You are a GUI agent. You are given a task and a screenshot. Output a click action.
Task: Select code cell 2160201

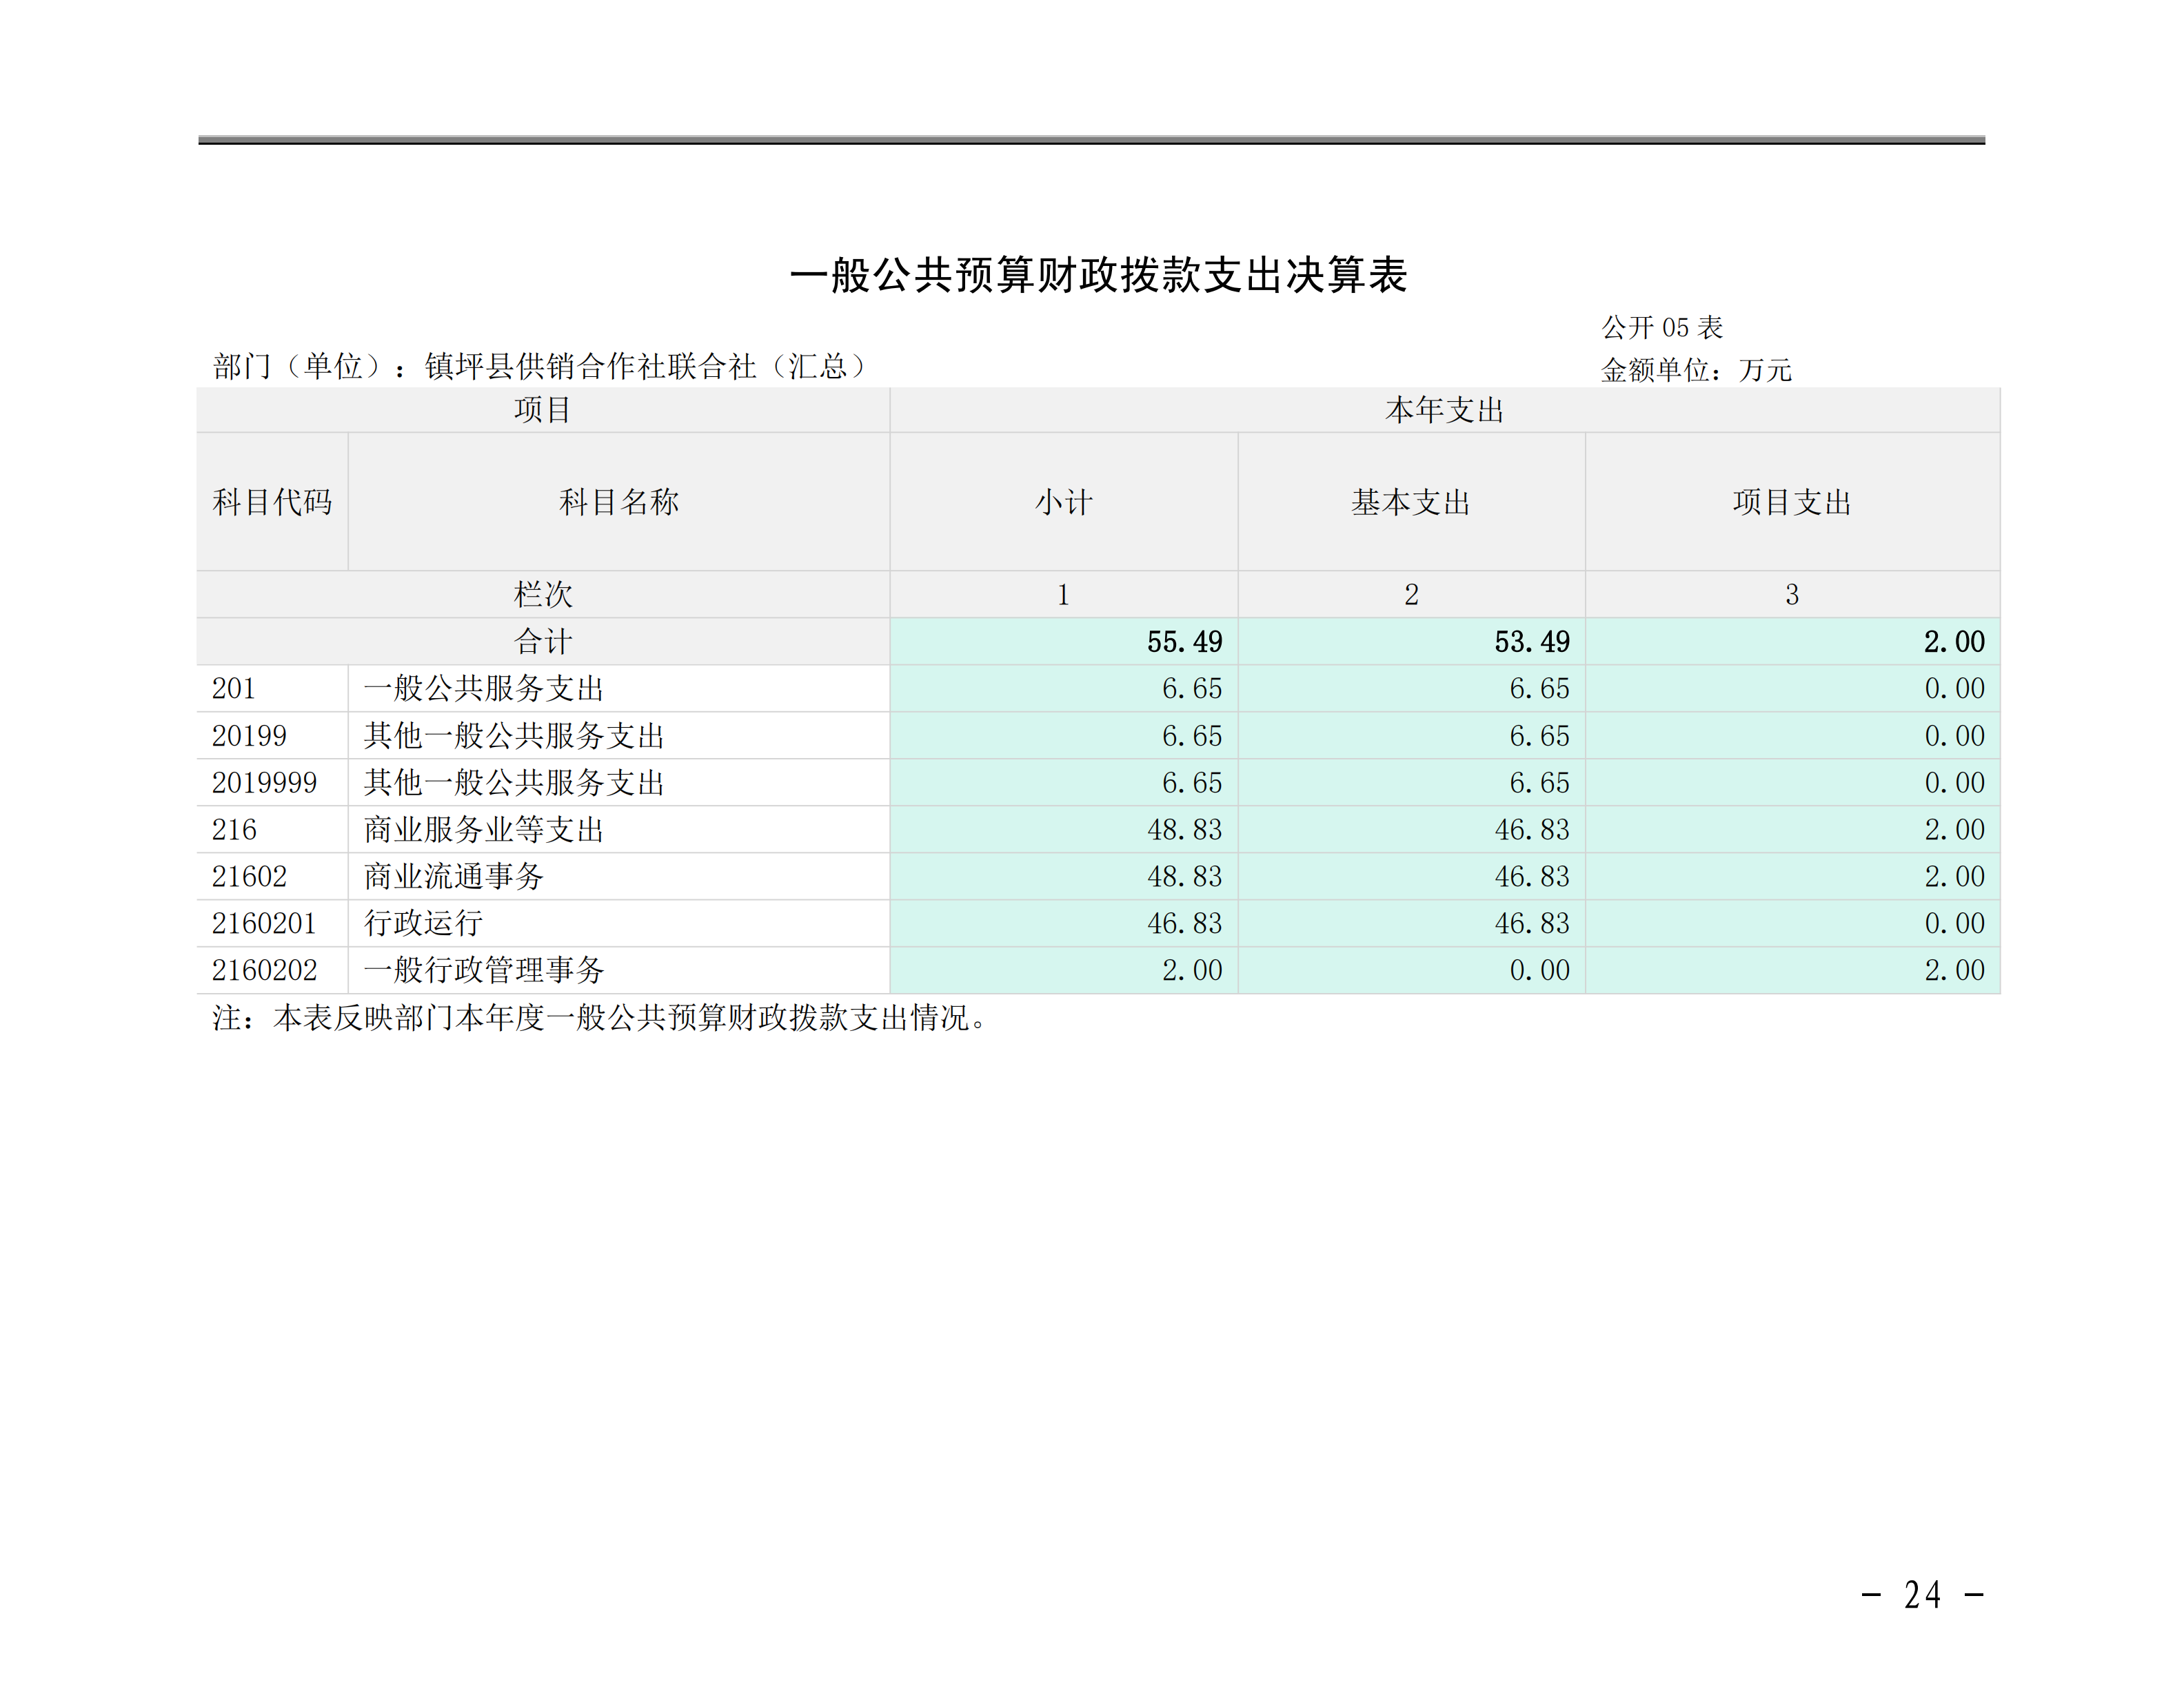coord(272,923)
